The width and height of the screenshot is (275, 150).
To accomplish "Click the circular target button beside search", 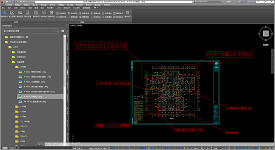I will click(63, 31).
